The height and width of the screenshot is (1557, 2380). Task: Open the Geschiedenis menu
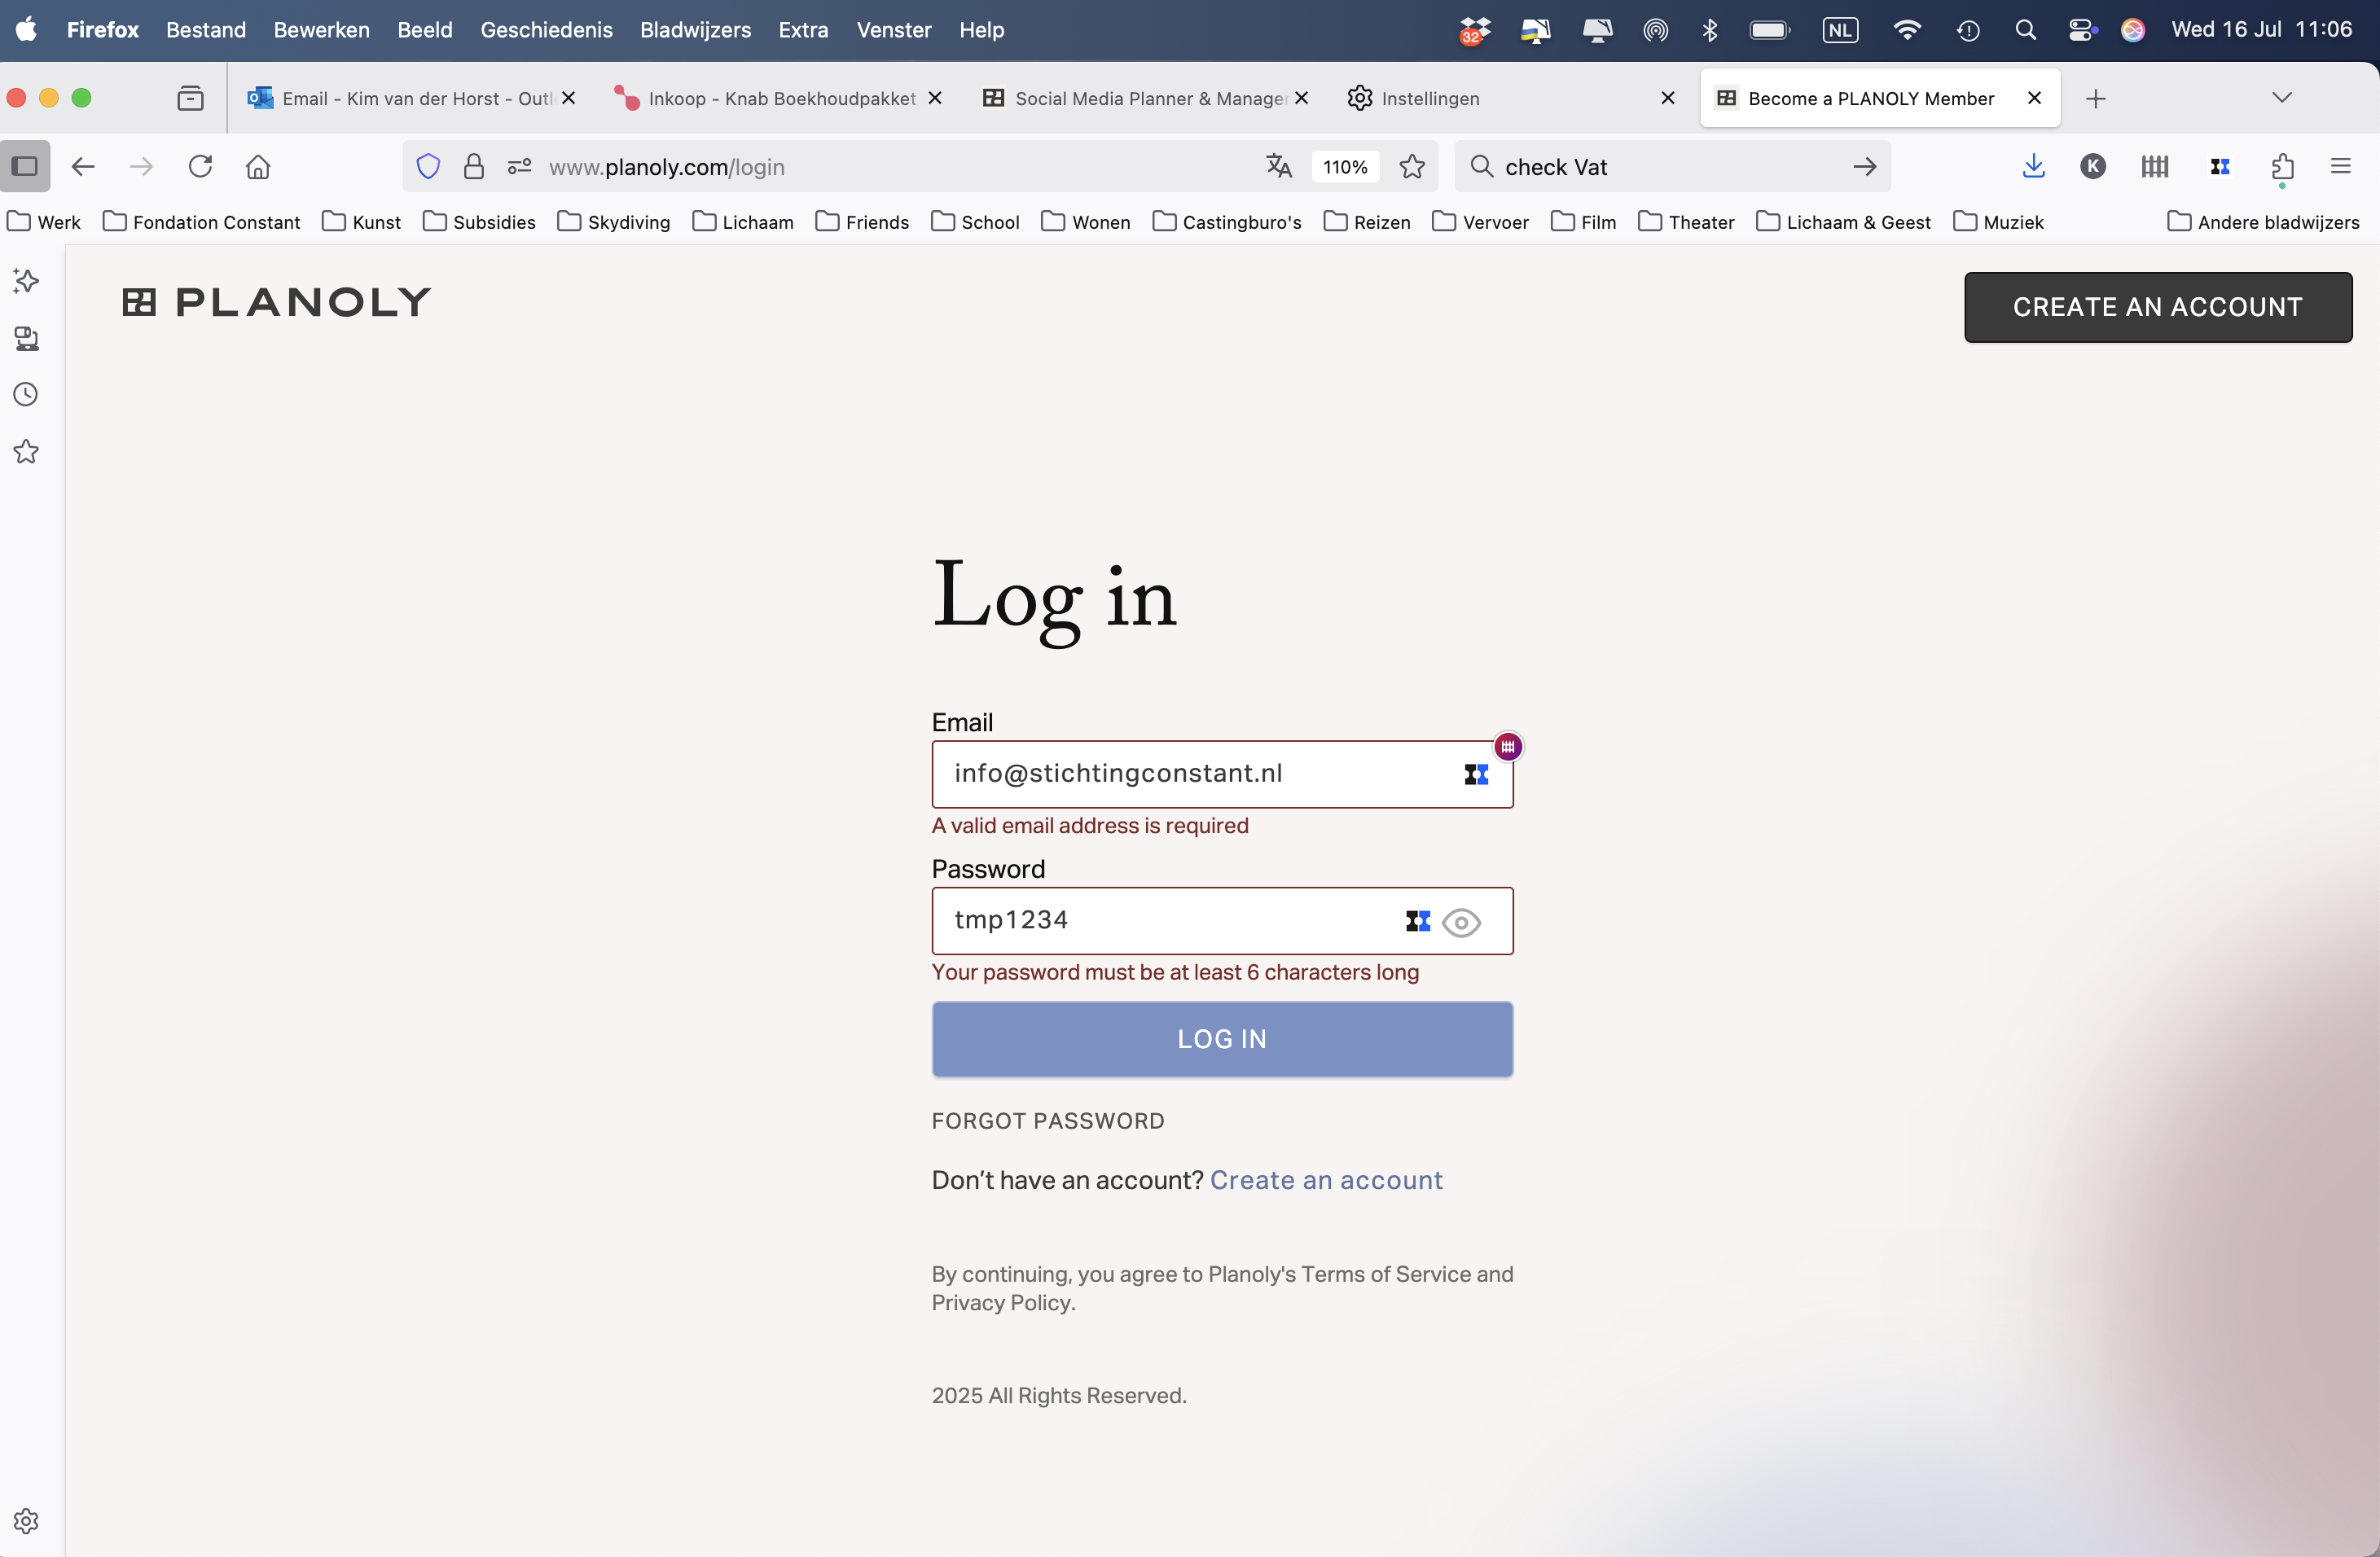coord(546,30)
